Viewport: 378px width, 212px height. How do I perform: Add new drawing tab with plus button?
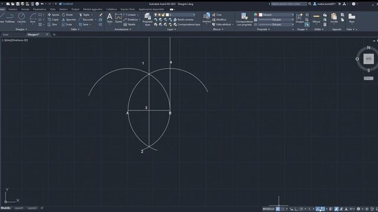coord(54,35)
